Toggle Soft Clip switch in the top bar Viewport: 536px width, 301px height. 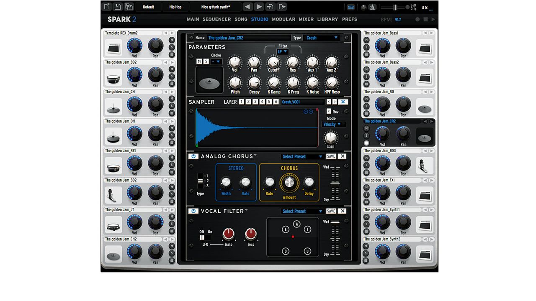pyautogui.click(x=407, y=7)
